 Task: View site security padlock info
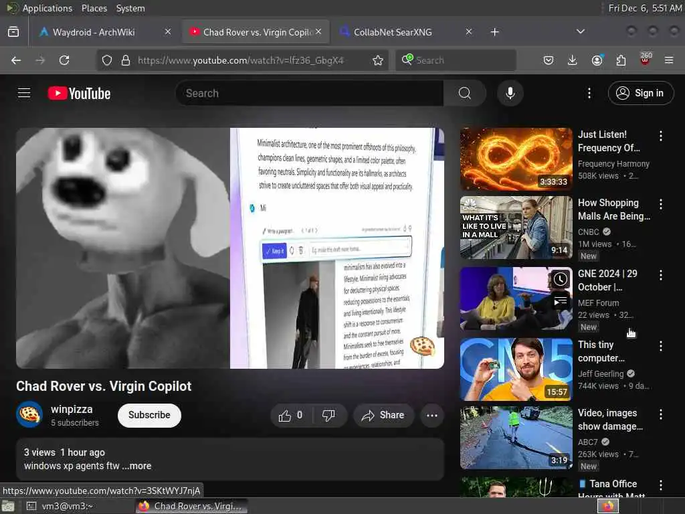click(125, 60)
